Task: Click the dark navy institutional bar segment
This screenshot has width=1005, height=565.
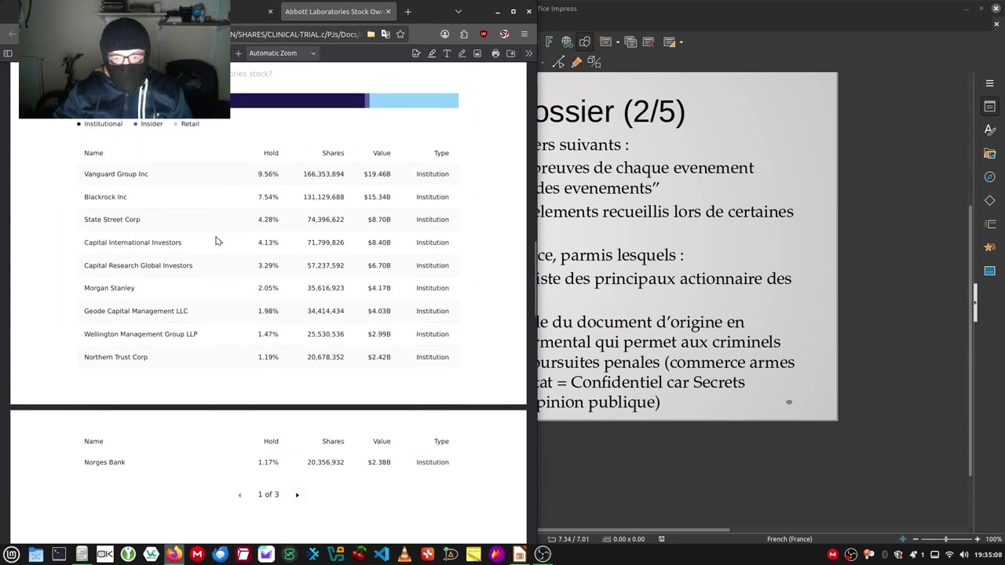Action: coord(298,100)
